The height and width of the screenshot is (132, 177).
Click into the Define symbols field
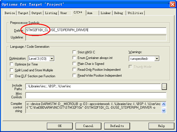(x=96, y=30)
